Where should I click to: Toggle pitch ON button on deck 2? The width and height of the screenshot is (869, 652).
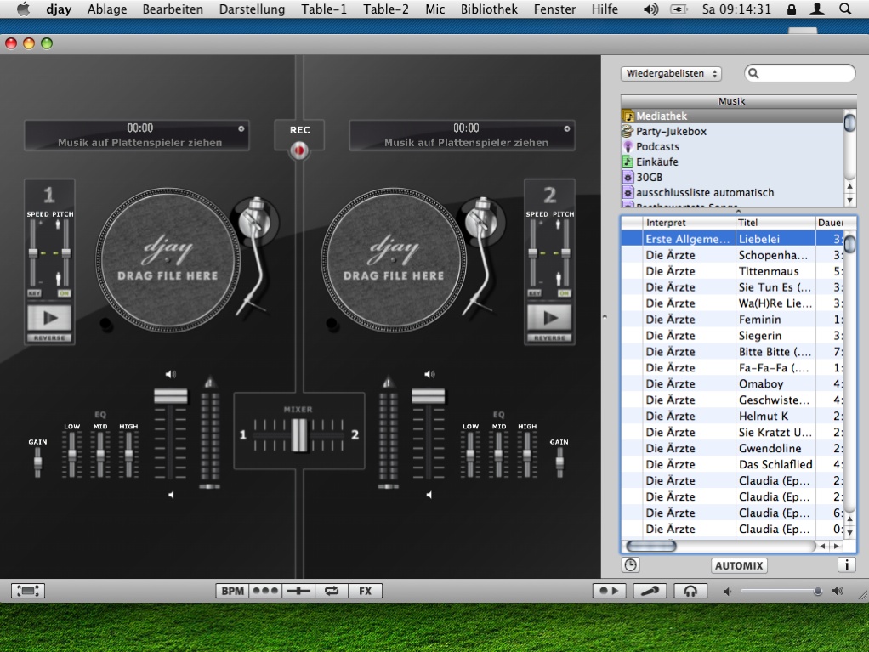point(565,293)
